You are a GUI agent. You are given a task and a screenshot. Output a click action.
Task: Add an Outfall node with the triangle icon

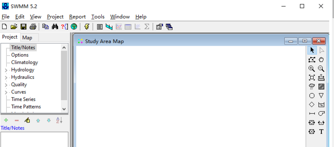tap(321, 96)
